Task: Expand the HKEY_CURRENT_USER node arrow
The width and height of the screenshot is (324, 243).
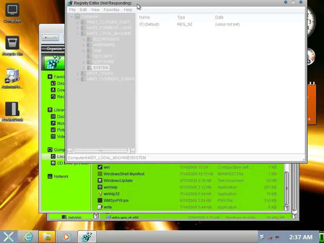Action: pyautogui.click(x=78, y=28)
